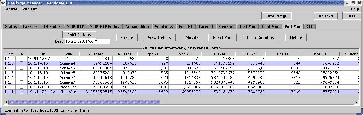Tick the Phantom checkbox for port 1.1.5
This screenshot has width=363, height=115.
coord(21,82)
